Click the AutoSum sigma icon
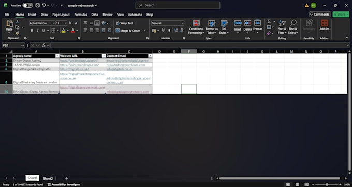This screenshot has height=187, width=352. click(x=269, y=22)
